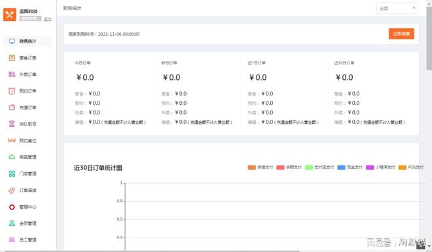Image resolution: width=432 pixels, height=252 pixels.
Task: Click the 外卖 ¥0.0 row in 昨日订单 card
Action: [174, 113]
